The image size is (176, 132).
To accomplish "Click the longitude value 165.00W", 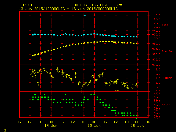I will coord(99,5).
